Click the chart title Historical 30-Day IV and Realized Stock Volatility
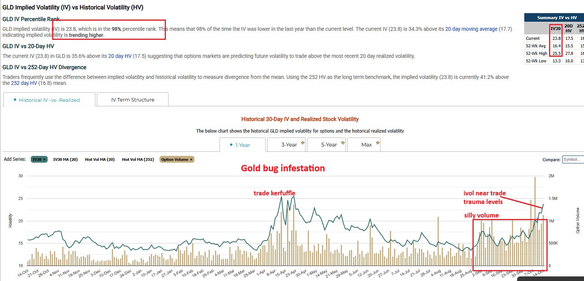 click(300, 119)
